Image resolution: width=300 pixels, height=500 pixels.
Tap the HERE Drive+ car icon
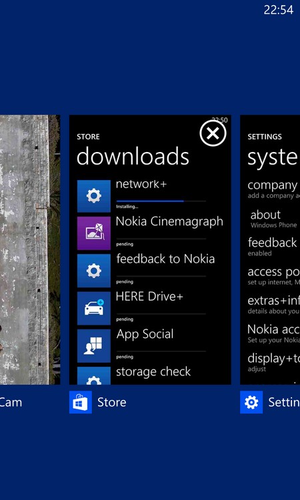pos(94,309)
